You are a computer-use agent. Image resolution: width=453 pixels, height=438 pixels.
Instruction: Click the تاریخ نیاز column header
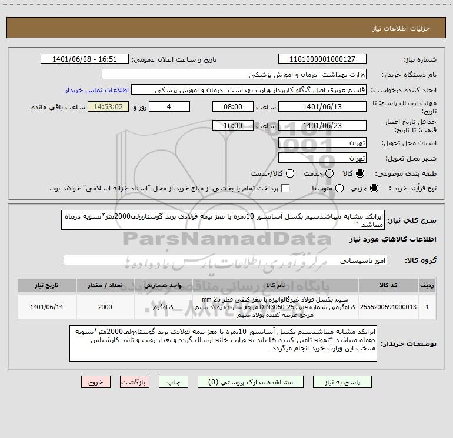point(46,285)
